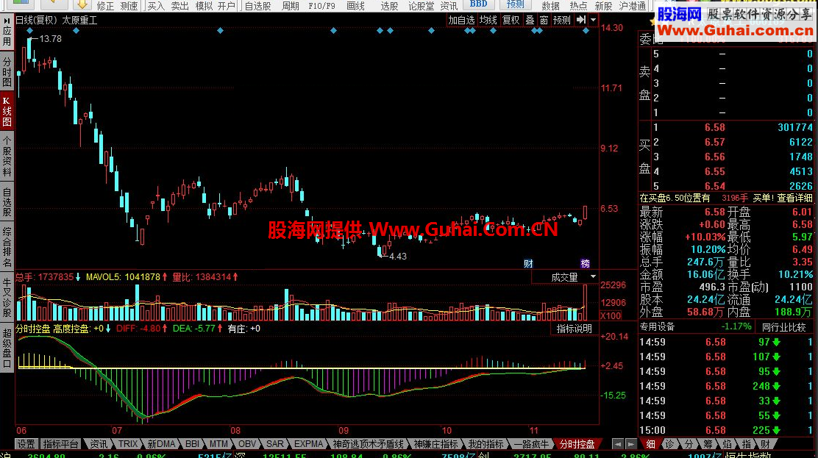Open the 日线(复权) period selector

(36, 21)
